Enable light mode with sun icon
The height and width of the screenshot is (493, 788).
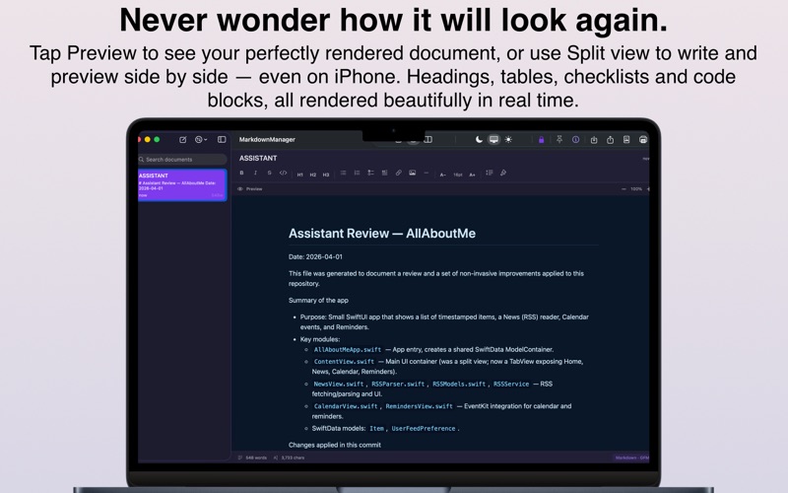click(x=508, y=140)
